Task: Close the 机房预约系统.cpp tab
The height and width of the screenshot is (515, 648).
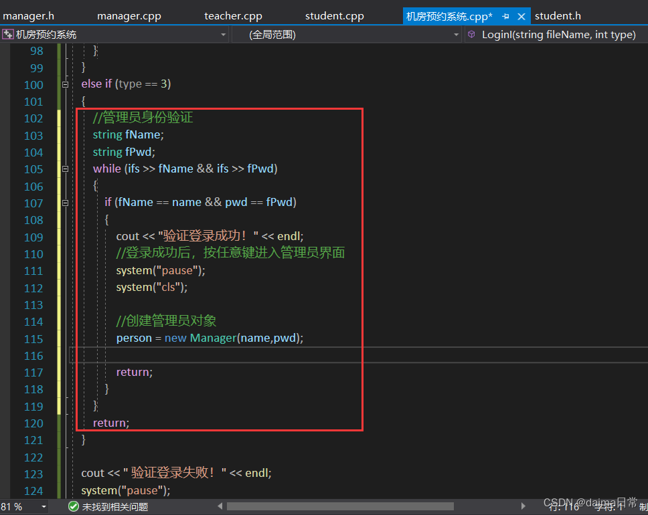Action: (521, 17)
